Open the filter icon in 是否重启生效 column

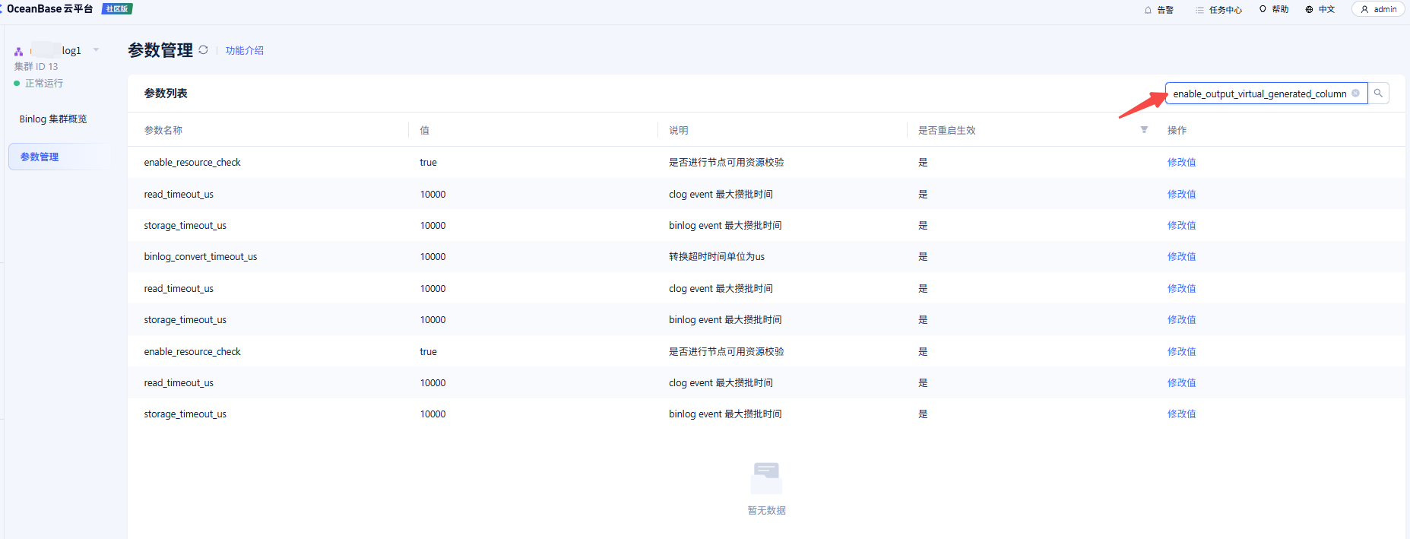(1144, 130)
